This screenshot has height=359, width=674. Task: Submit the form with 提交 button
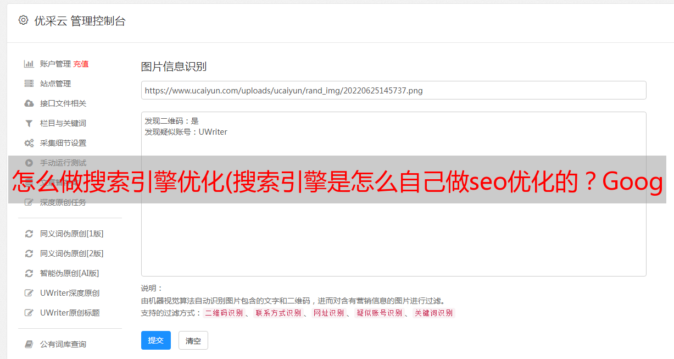pyautogui.click(x=156, y=340)
